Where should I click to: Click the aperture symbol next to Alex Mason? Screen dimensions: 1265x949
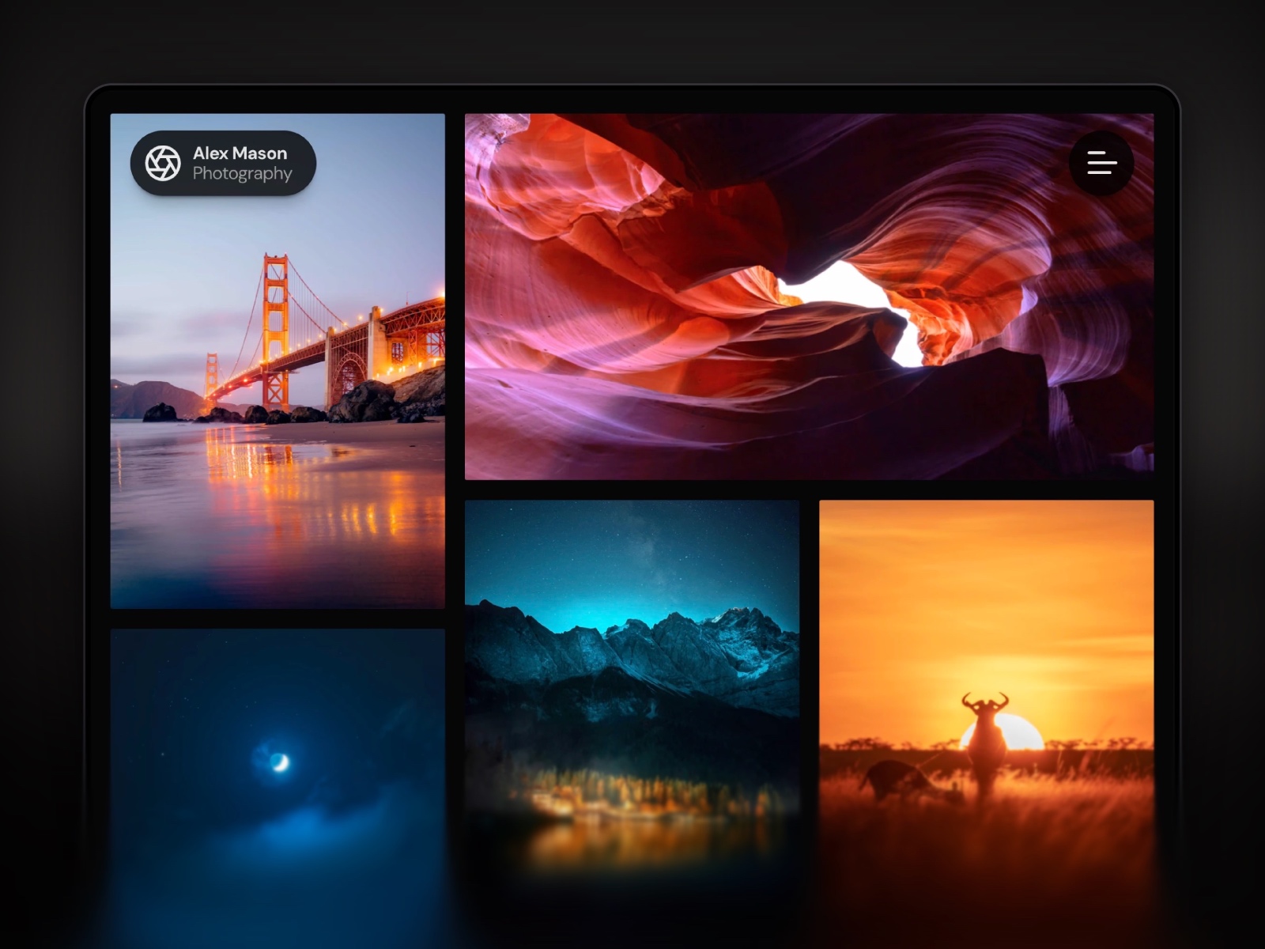click(164, 163)
